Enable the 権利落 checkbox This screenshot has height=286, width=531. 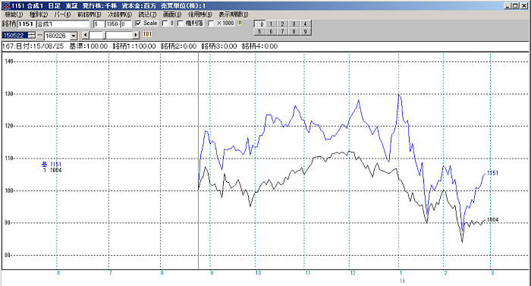(181, 24)
